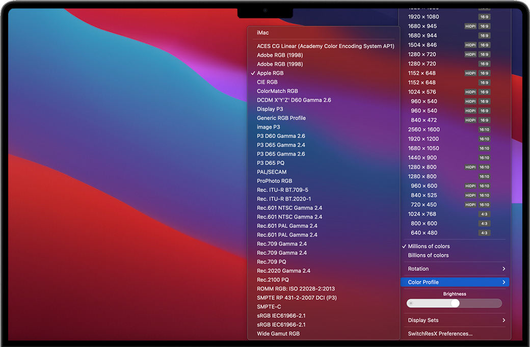Viewport: 530px width, 347px height.
Task: Switch to Billions of colors
Action: [x=428, y=255]
